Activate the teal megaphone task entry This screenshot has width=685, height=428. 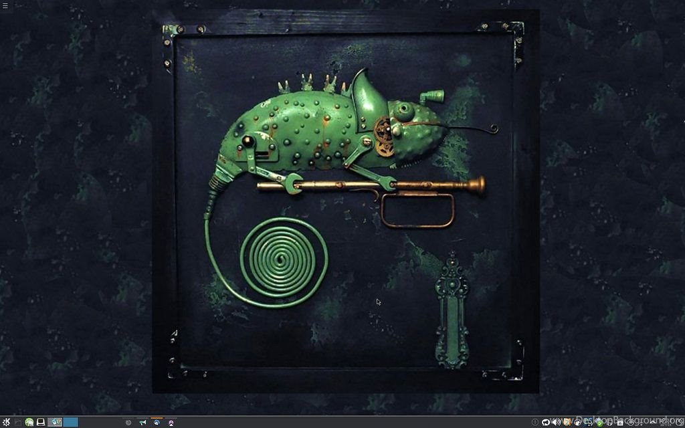(x=142, y=423)
